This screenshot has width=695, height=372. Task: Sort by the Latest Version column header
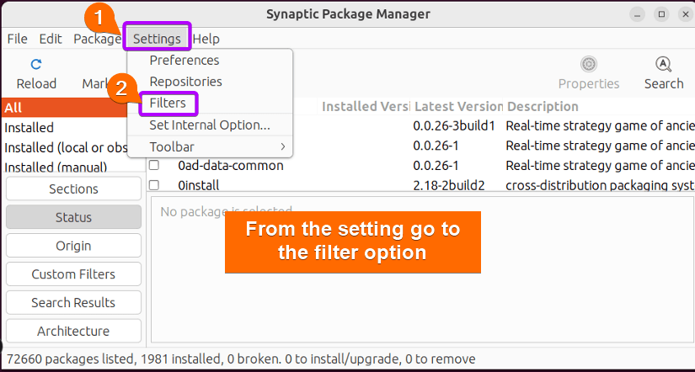pyautogui.click(x=458, y=107)
